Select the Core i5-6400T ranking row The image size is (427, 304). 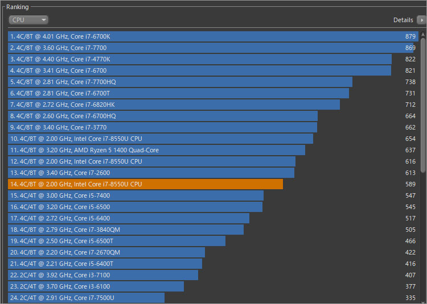(x=213, y=264)
